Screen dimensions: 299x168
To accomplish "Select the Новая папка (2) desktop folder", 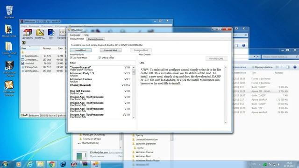I will (9, 47).
